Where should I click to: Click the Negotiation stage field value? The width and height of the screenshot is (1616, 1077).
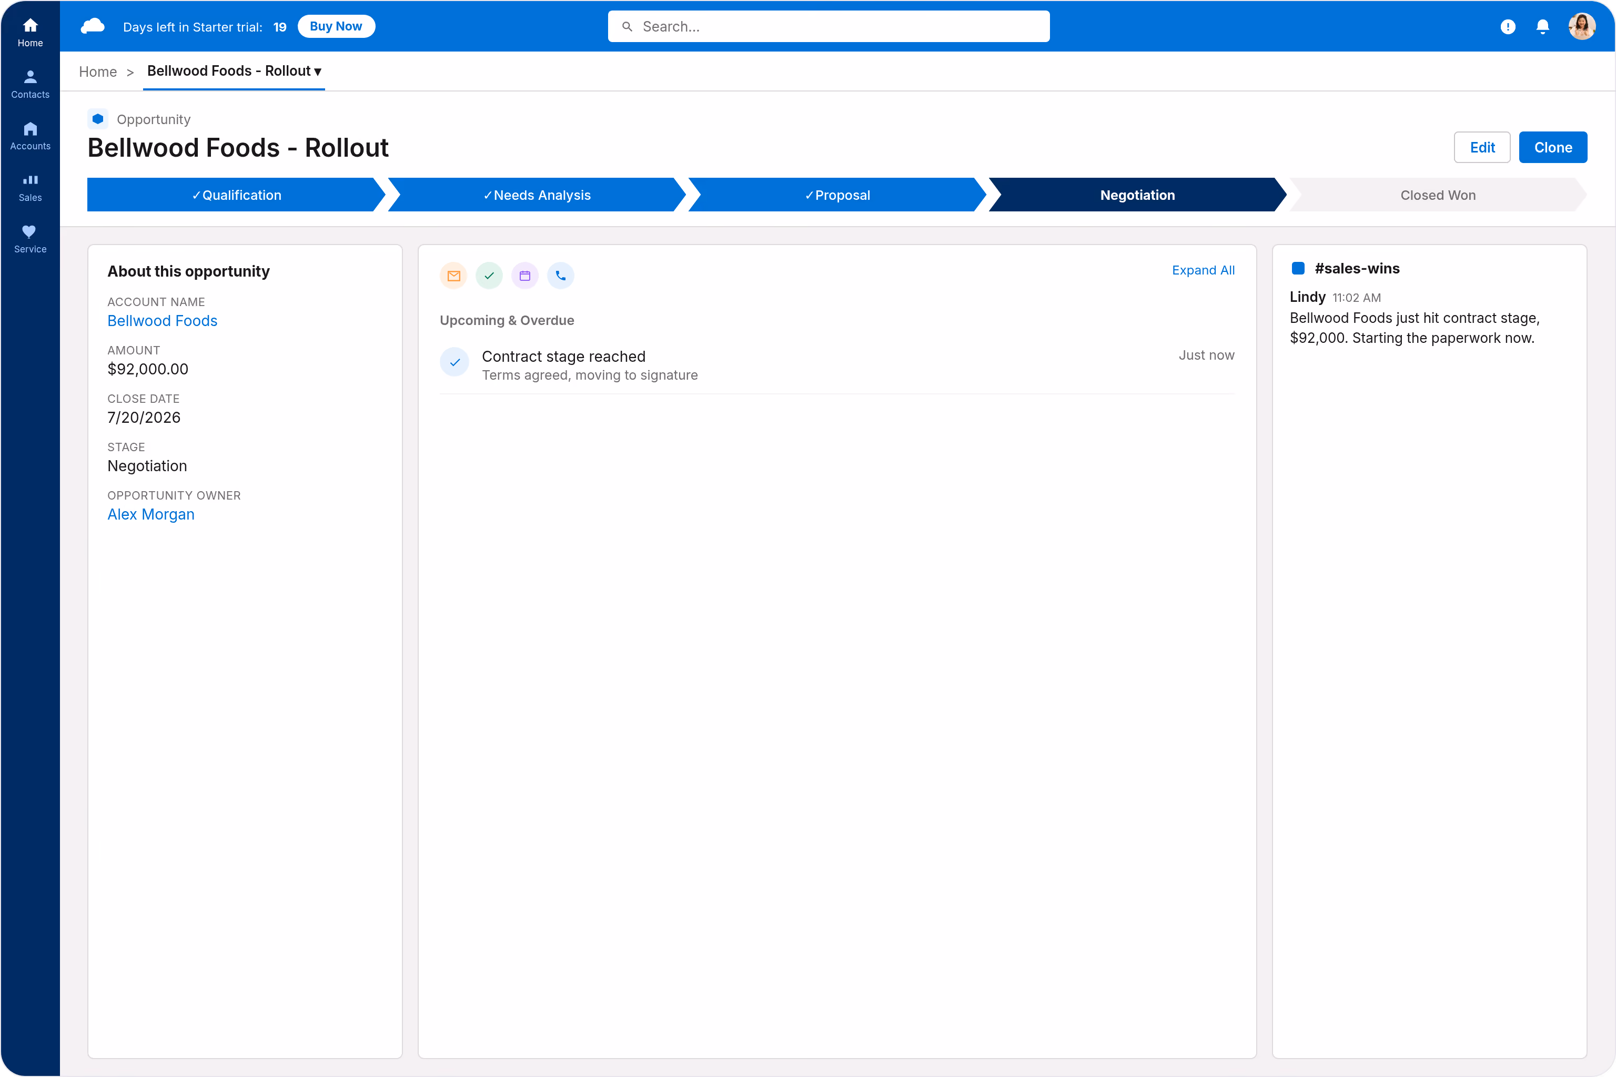pos(147,466)
